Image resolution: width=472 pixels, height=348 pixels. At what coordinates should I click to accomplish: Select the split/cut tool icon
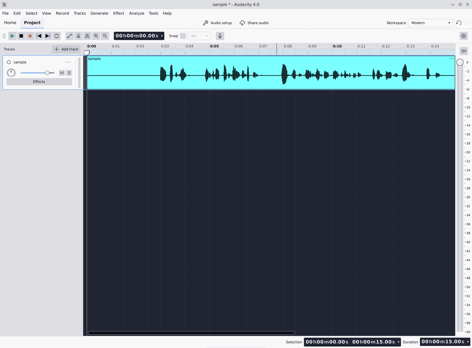(x=78, y=36)
